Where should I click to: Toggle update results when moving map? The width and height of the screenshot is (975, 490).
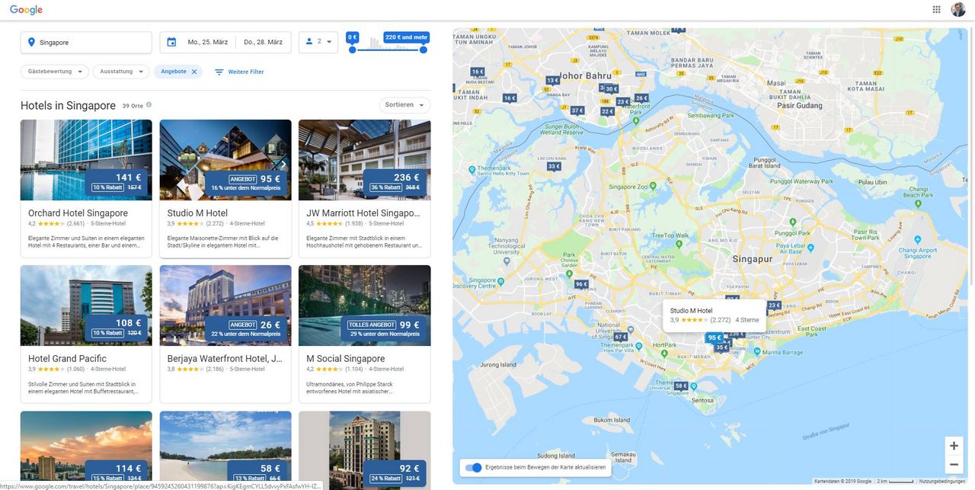coord(473,467)
